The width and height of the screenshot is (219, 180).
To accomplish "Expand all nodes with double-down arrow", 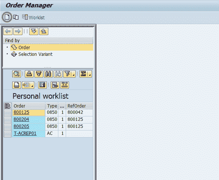I will click(x=34, y=31).
